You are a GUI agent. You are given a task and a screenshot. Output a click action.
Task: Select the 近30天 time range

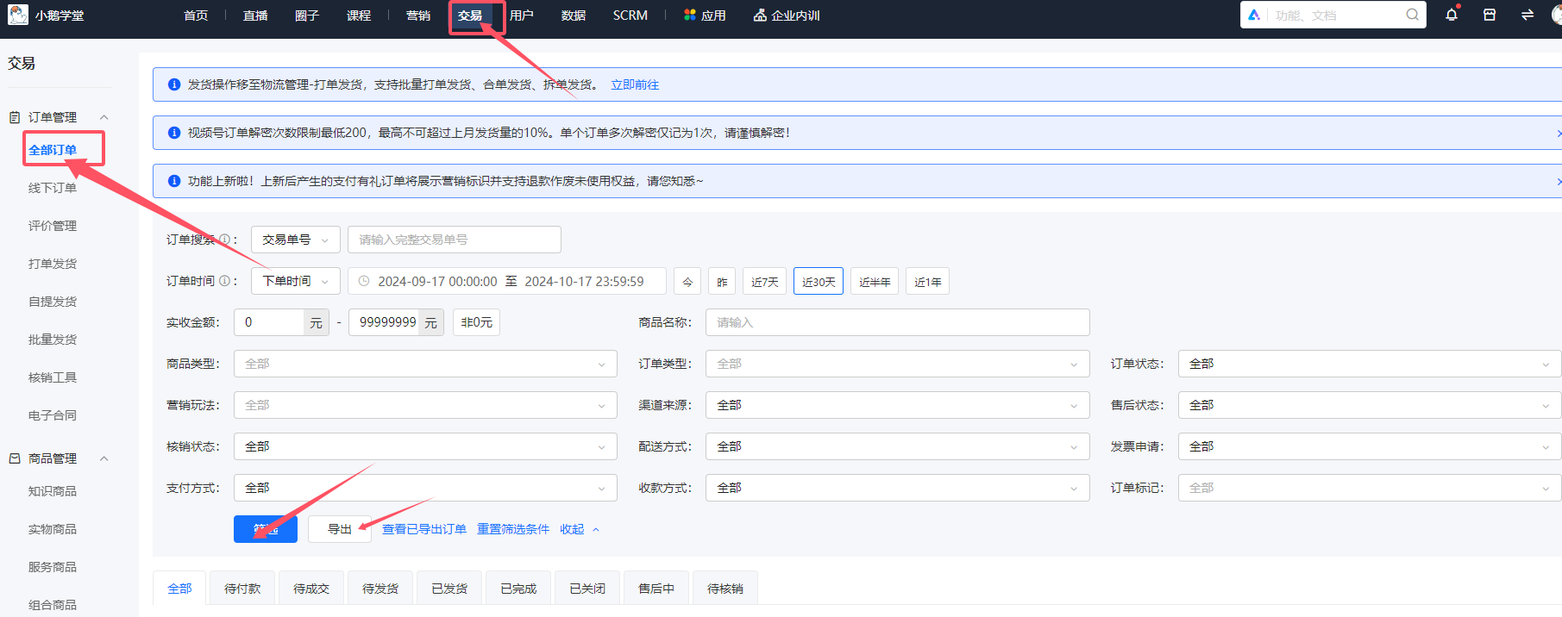(x=818, y=282)
